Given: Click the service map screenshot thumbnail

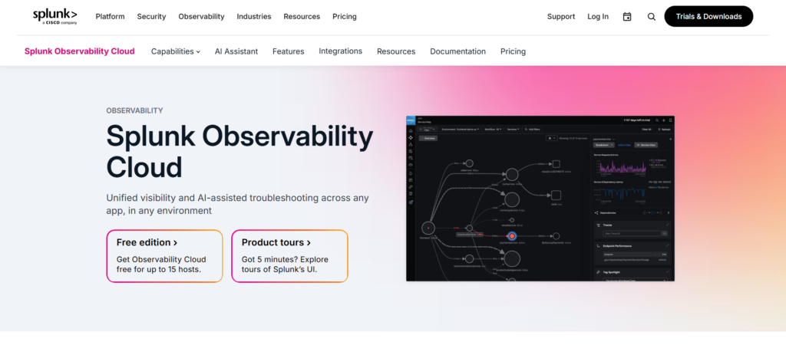Looking at the screenshot, I should [540, 199].
